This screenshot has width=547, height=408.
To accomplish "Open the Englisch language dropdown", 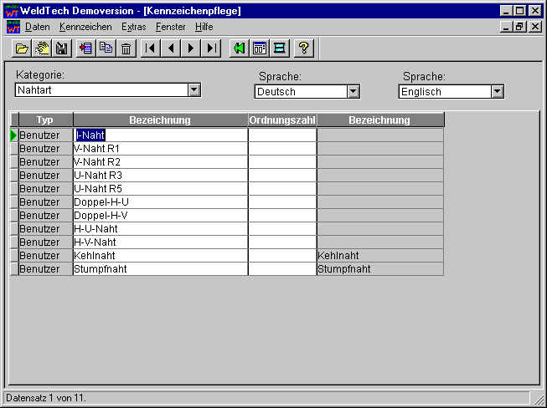I will pos(497,91).
